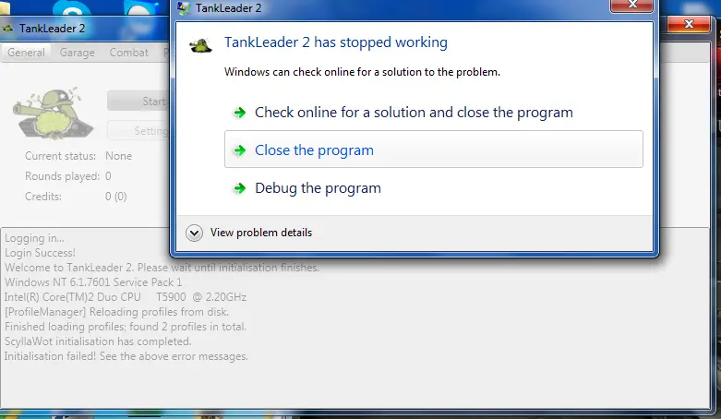Click the tank icon in main window title
This screenshot has width=721, height=419.
pos(7,29)
